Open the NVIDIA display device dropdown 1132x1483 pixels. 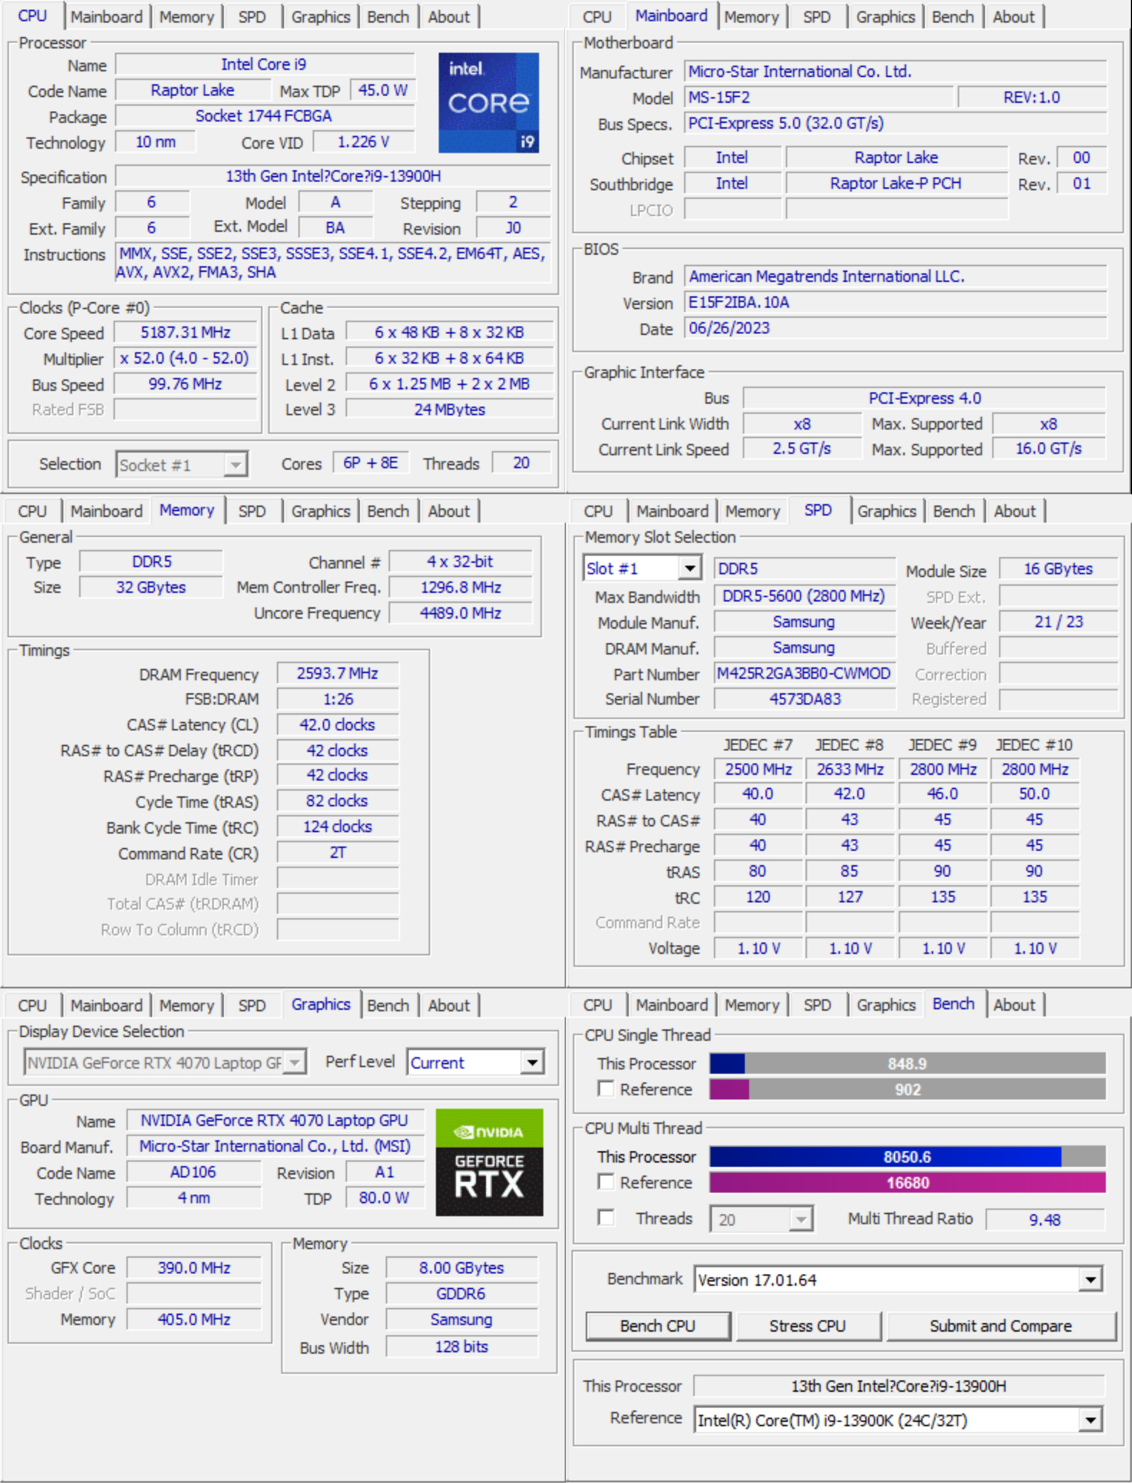click(x=165, y=1063)
